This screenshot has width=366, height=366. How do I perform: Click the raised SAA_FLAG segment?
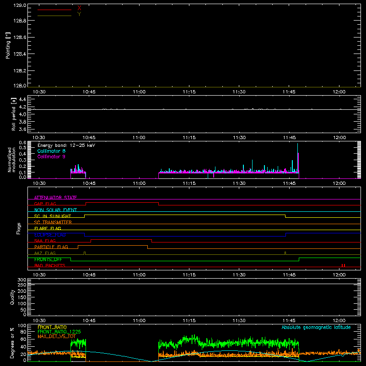[121, 240]
